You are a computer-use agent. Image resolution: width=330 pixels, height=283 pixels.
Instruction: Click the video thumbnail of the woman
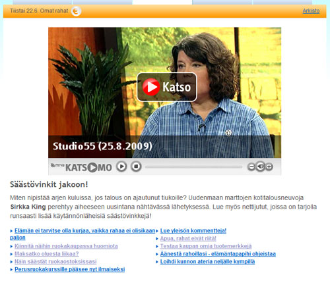164,92
